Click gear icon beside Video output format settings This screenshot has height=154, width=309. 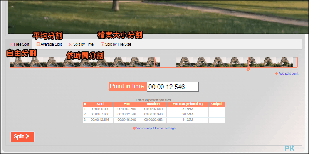[134, 128]
